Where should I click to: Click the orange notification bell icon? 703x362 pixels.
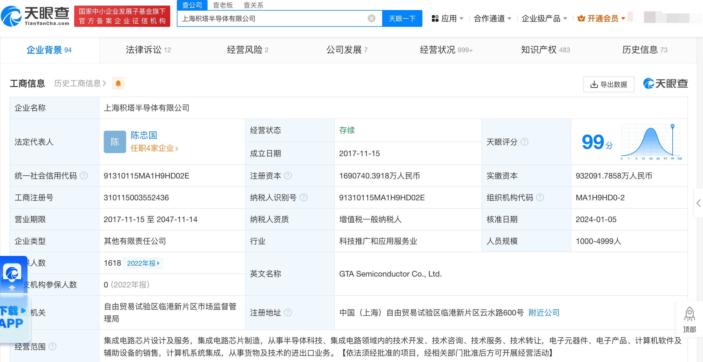click(118, 83)
